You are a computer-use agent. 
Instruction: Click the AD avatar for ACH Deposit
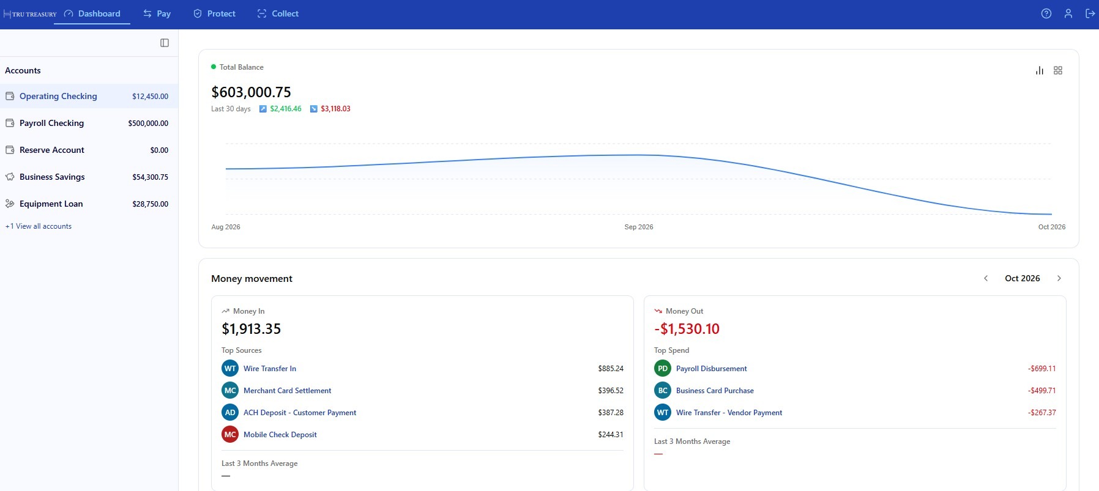click(x=230, y=412)
